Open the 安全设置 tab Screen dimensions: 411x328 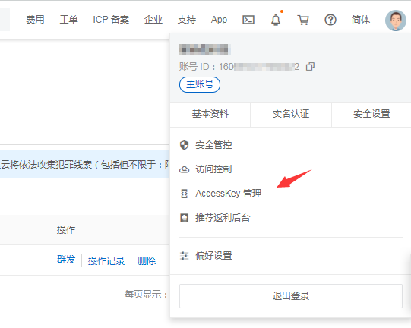(371, 114)
